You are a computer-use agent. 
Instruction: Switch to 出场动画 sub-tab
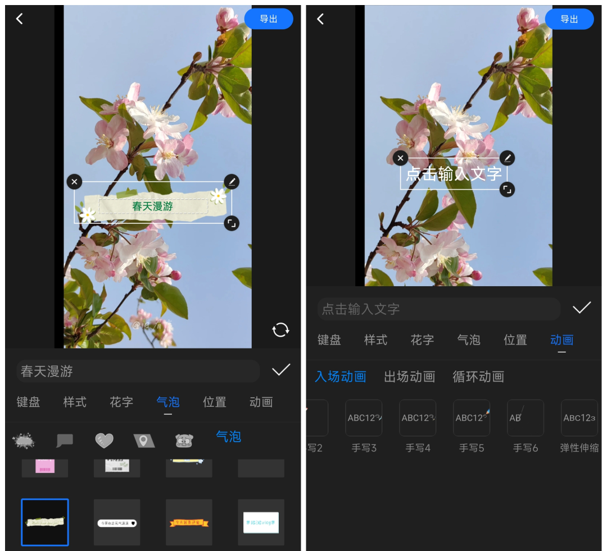click(410, 376)
